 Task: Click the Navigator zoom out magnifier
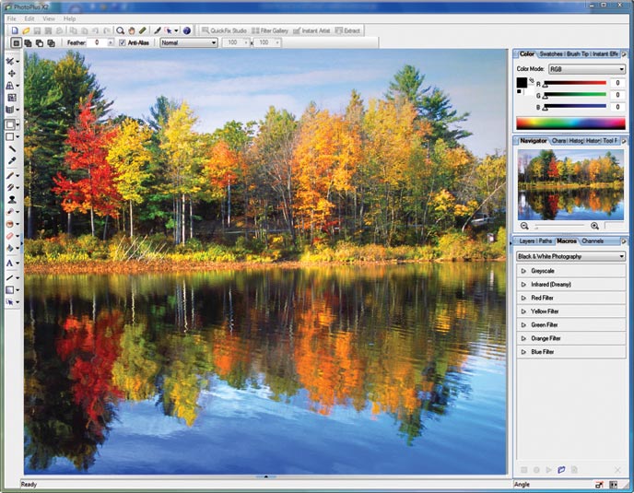click(x=524, y=226)
